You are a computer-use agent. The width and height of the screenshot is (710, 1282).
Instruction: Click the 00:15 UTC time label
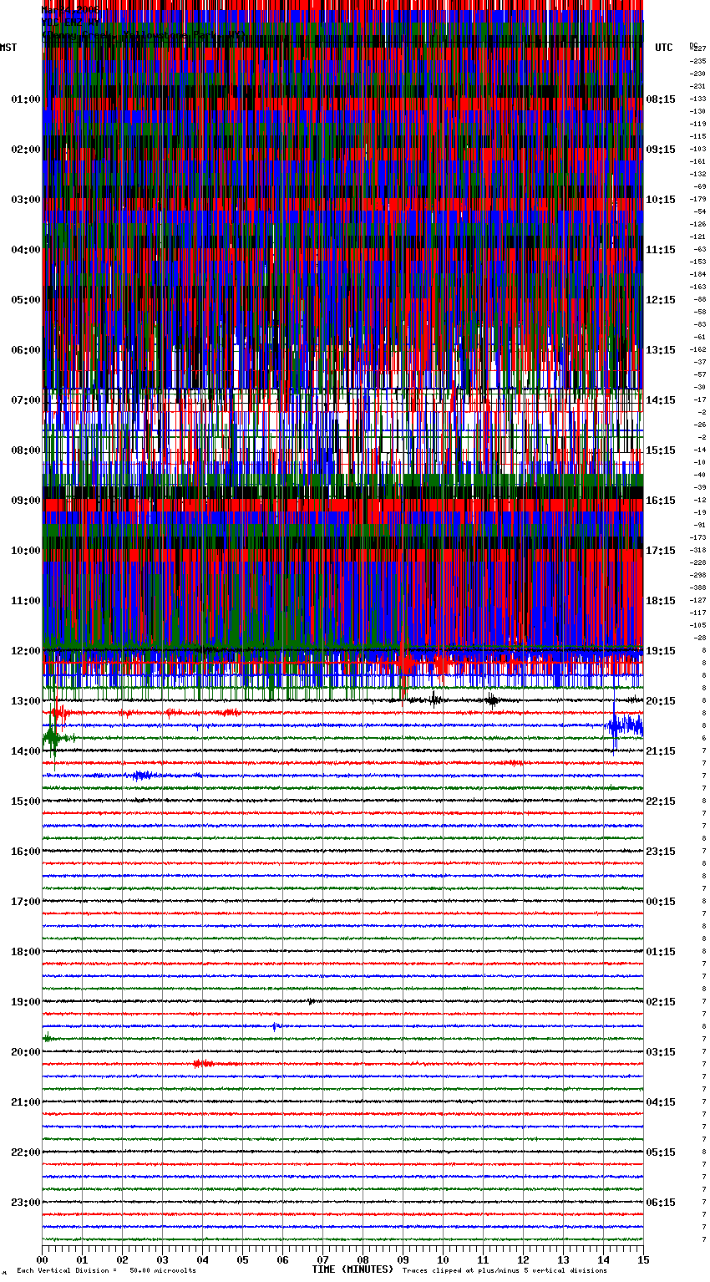pos(661,902)
